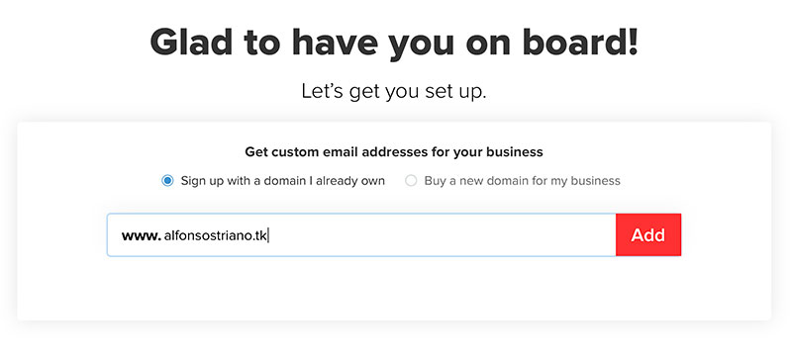Click the bold 'www.' prefix in the field
The image size is (792, 358).
pos(141,235)
